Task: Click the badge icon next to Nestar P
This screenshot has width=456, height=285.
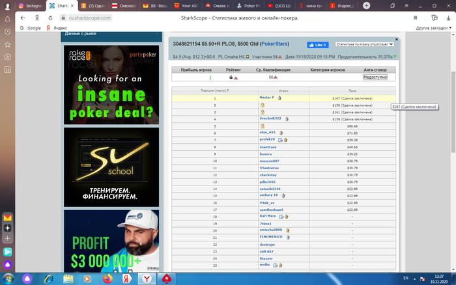Action: pyautogui.click(x=279, y=98)
